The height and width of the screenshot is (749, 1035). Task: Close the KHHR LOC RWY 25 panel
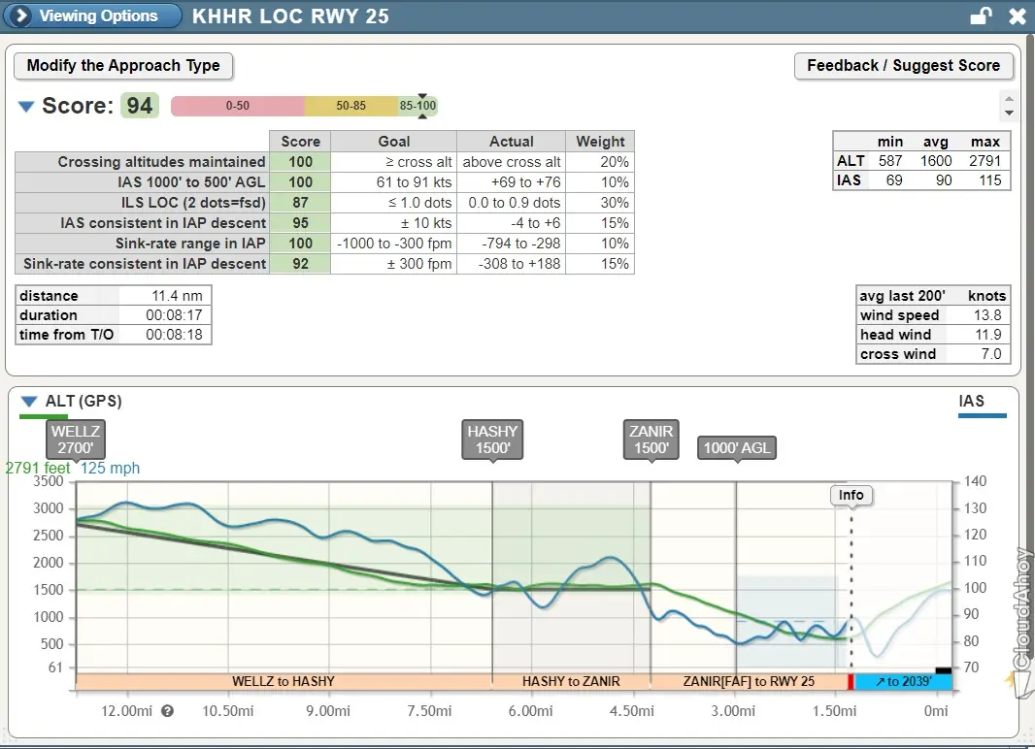click(1017, 16)
